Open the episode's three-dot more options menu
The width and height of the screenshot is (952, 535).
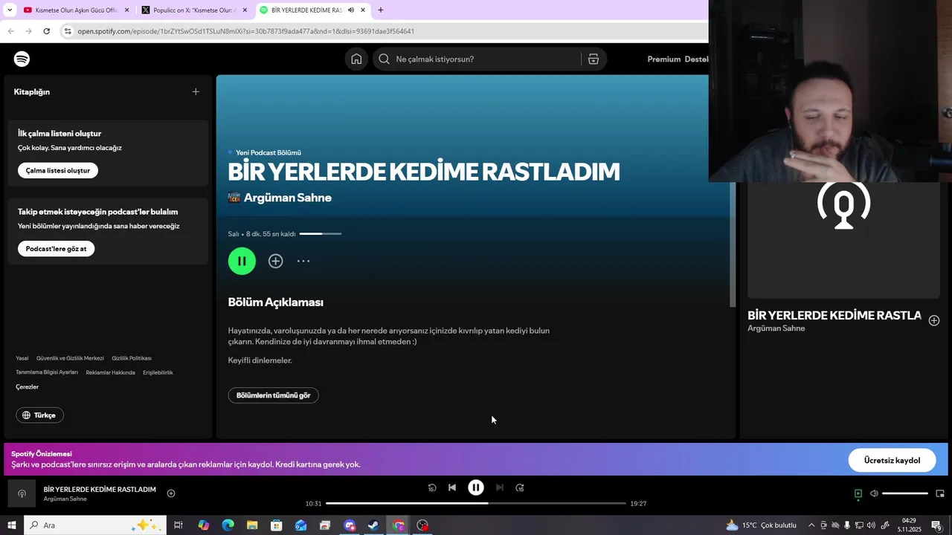303,261
